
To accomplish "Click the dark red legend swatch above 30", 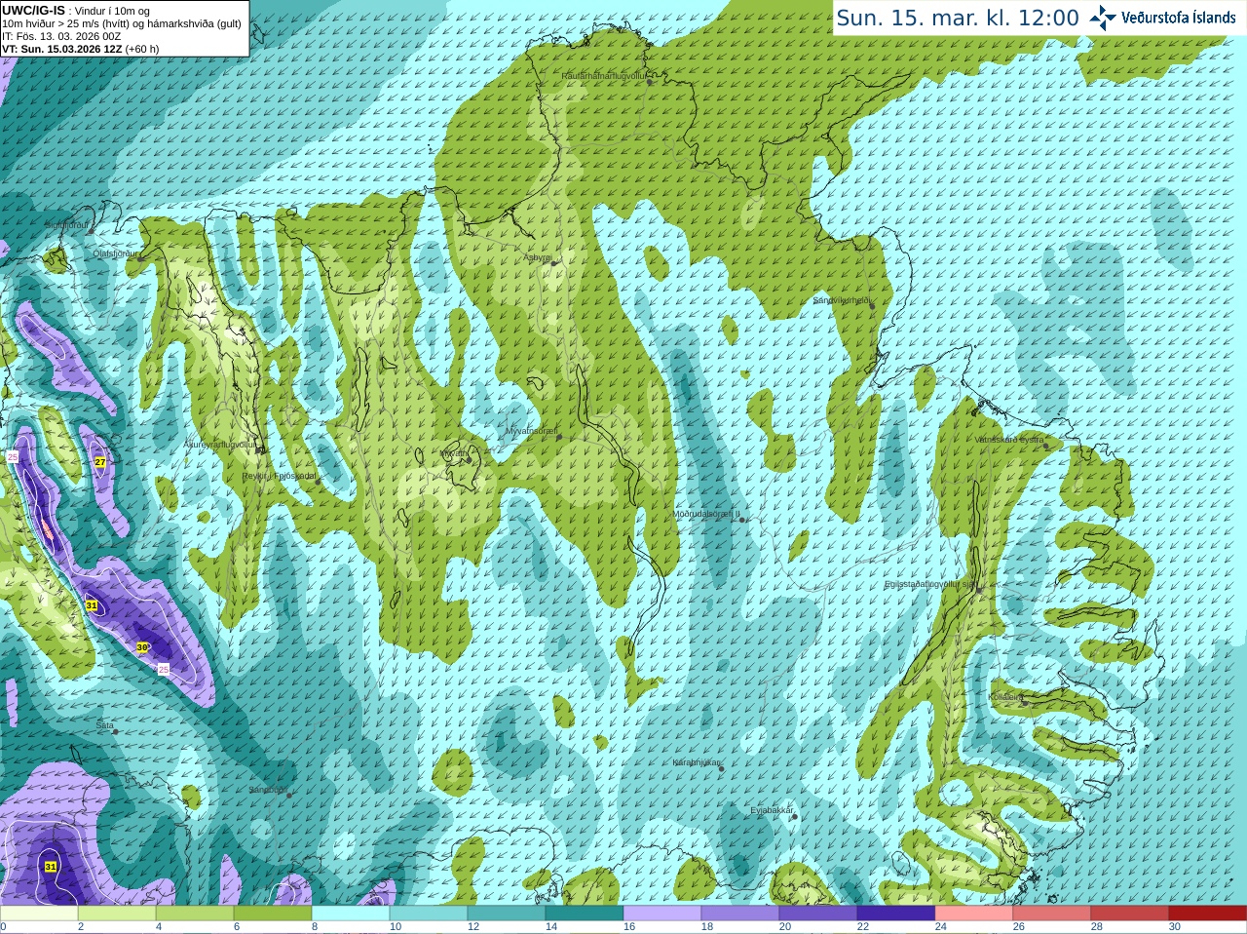I will click(x=1208, y=914).
